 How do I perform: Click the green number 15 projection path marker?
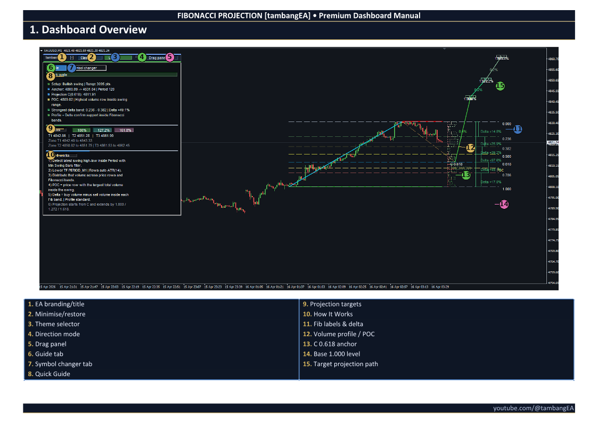click(x=500, y=86)
